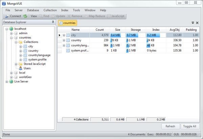Viewport: 203px width, 139px height.
Task: Click the localhost server globe icon
Action: [x=11, y=29]
